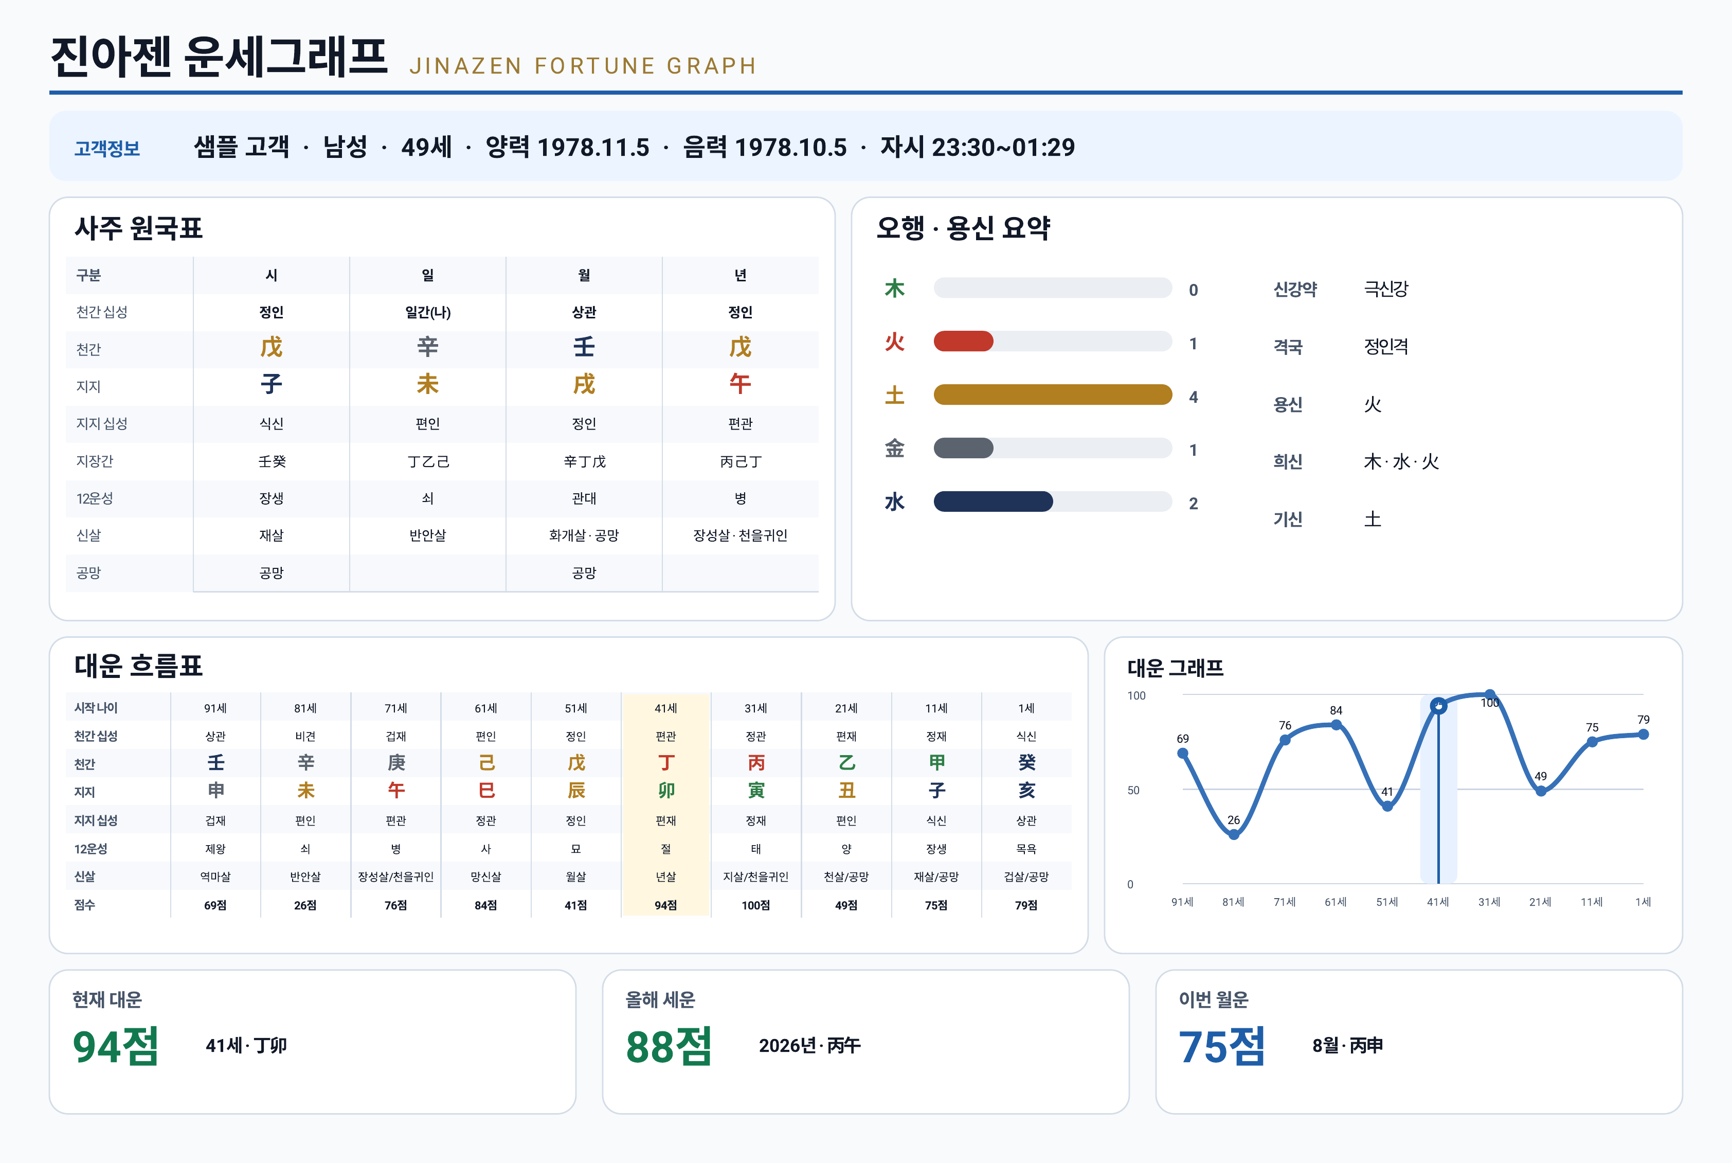Click the 희신 value 木 · 水 · 火
The width and height of the screenshot is (1732, 1163).
1401,461
